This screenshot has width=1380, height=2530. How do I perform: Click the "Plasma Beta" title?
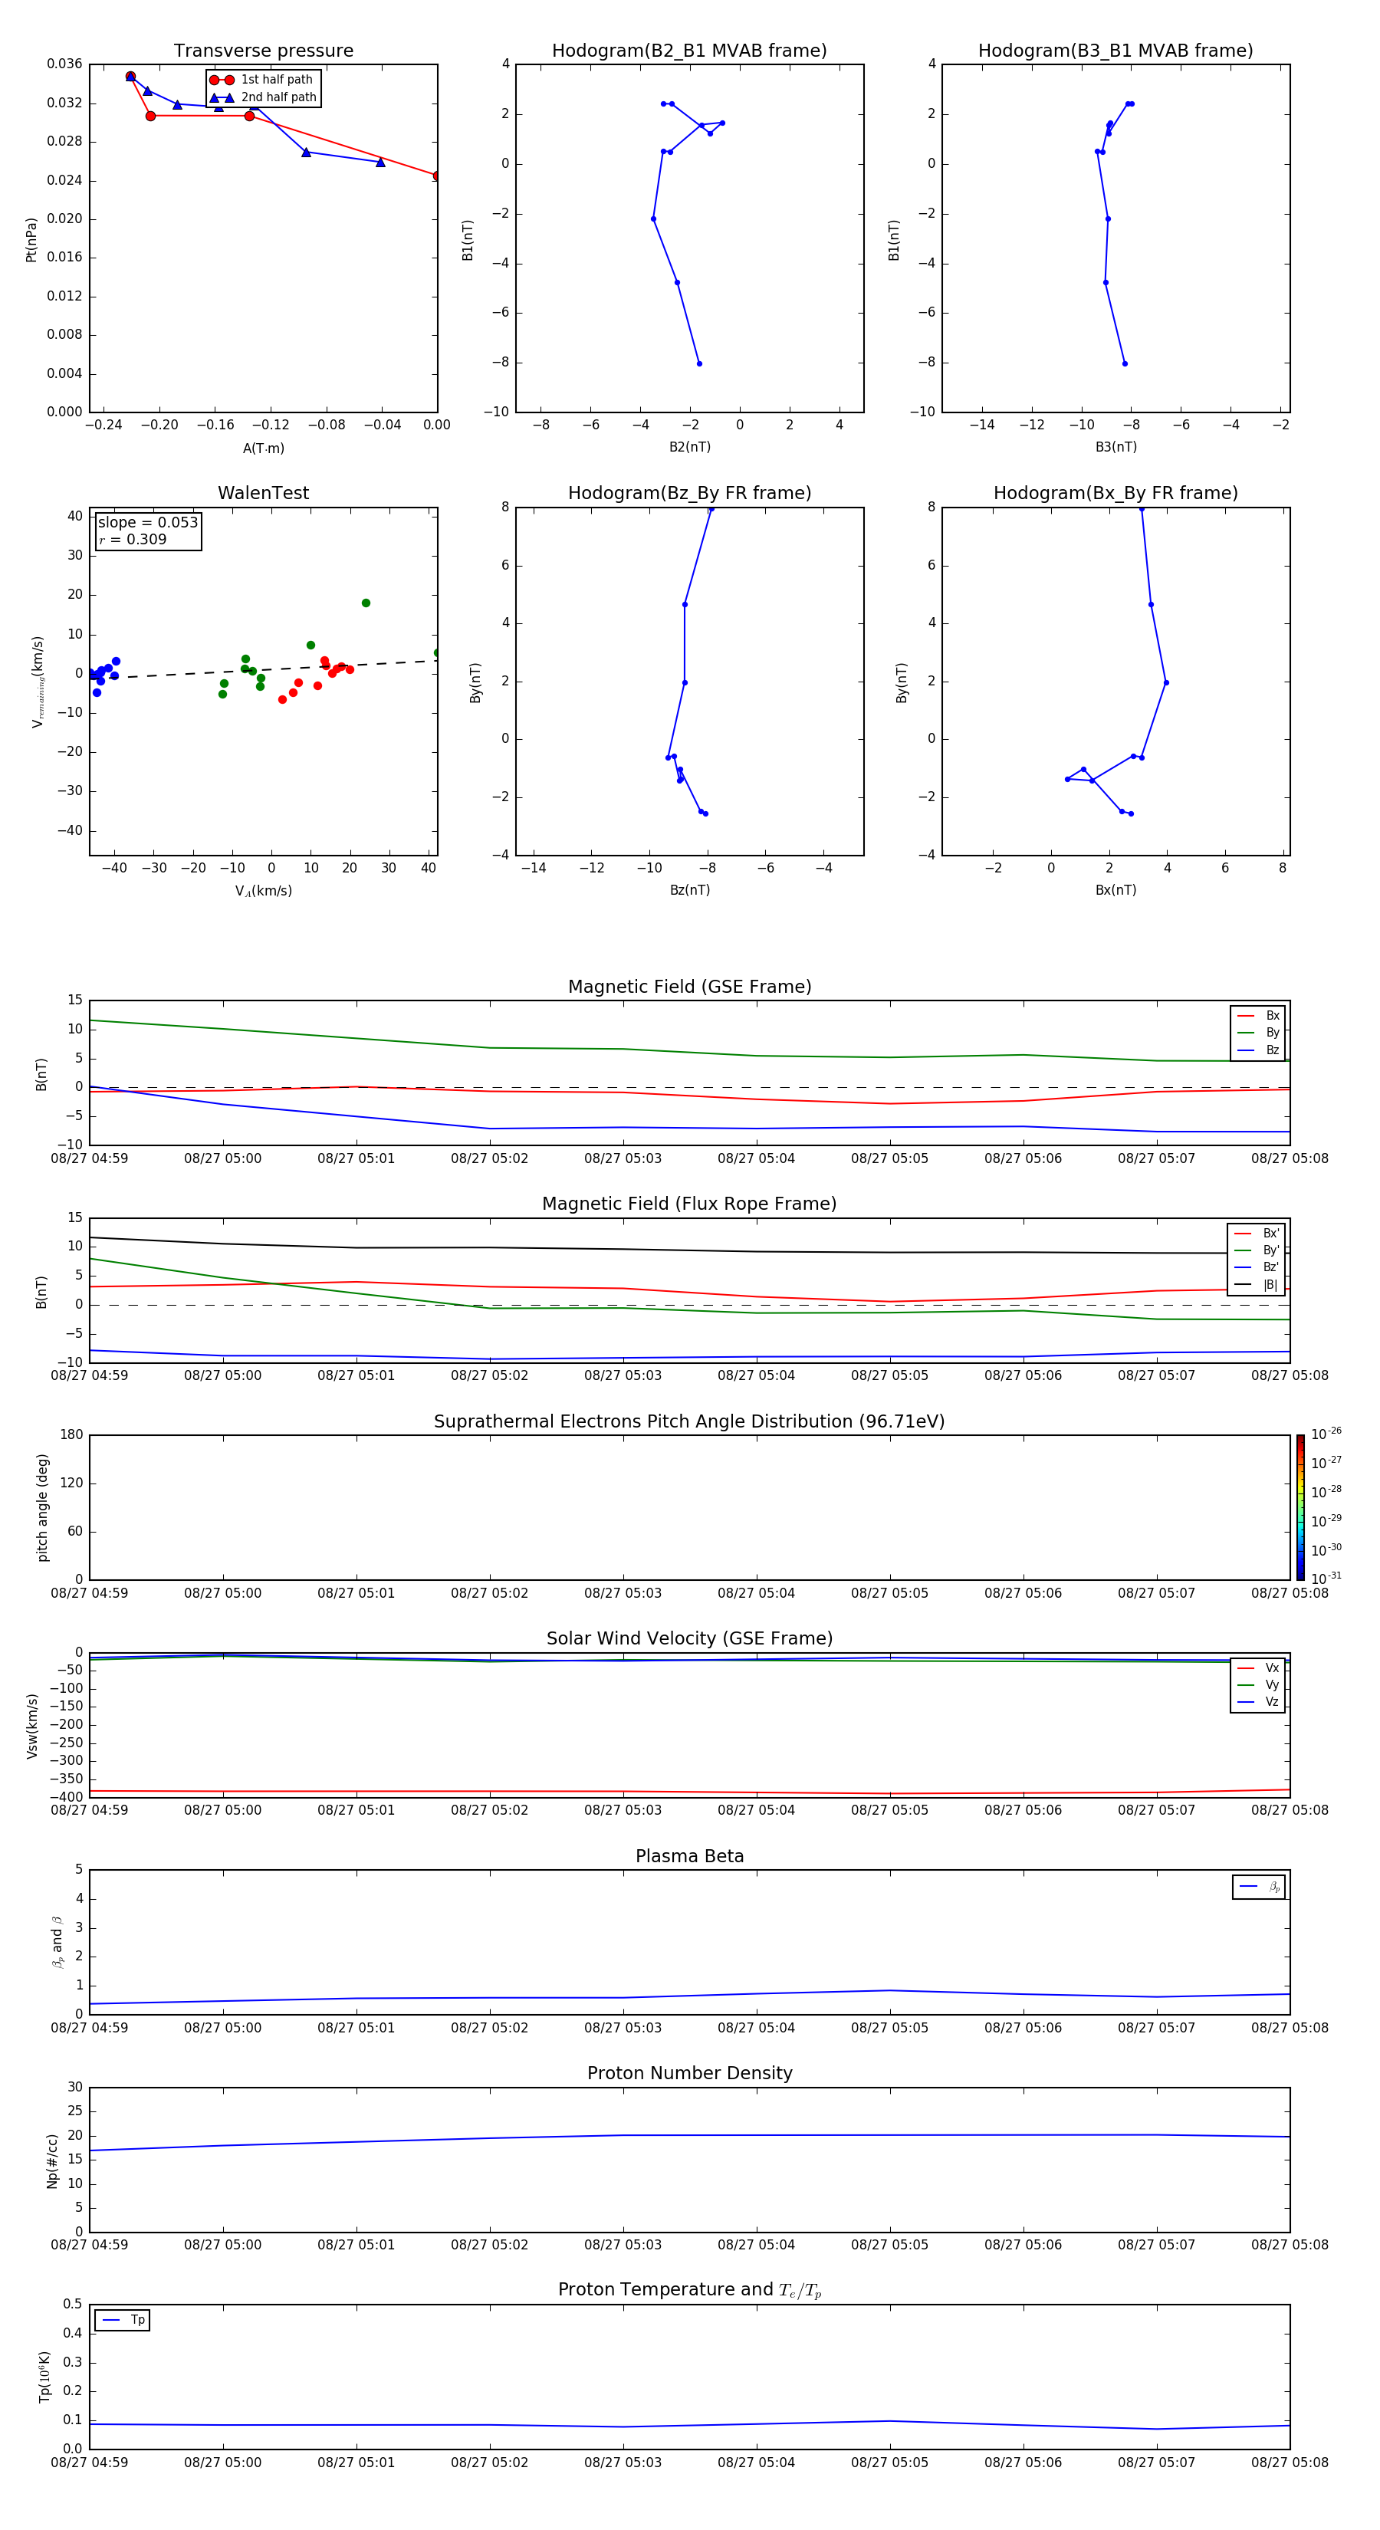(689, 1857)
